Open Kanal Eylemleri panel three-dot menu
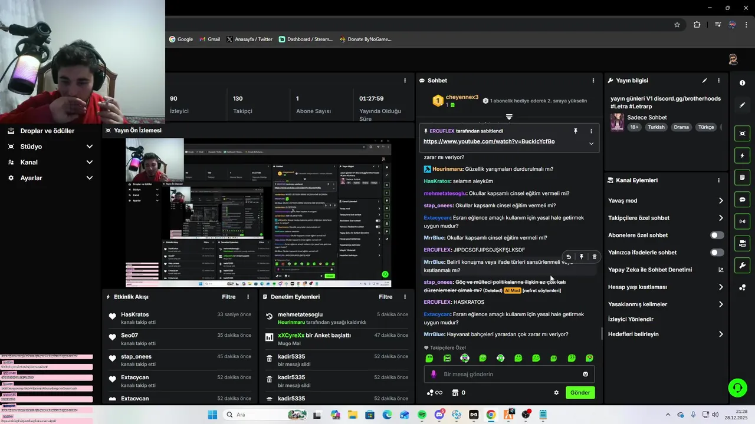The width and height of the screenshot is (755, 424). [x=718, y=180]
